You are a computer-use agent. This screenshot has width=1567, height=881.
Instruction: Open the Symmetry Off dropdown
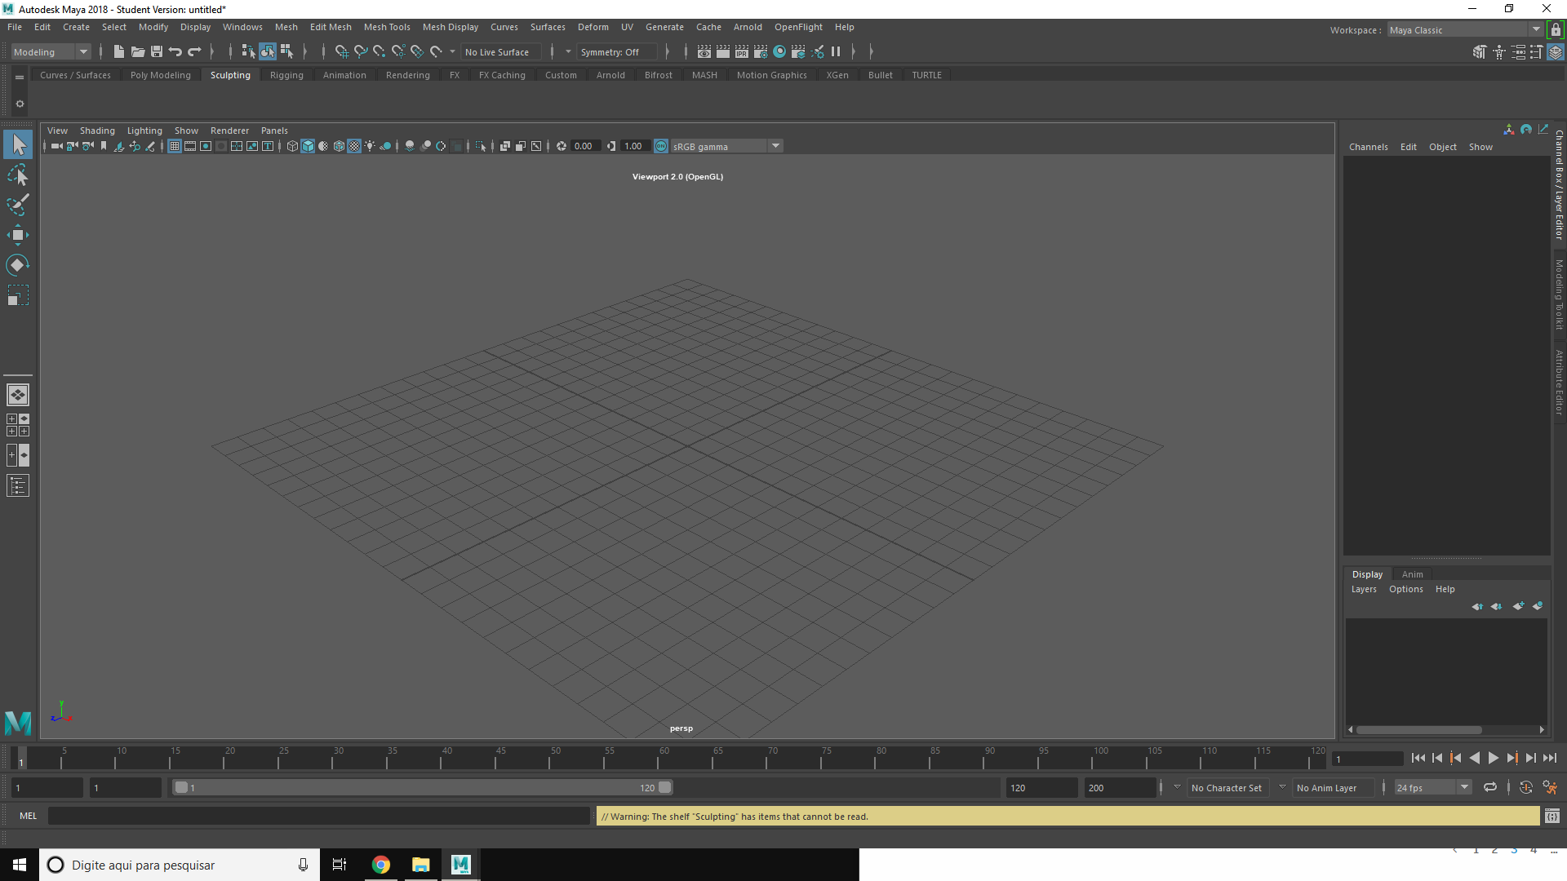pyautogui.click(x=618, y=52)
